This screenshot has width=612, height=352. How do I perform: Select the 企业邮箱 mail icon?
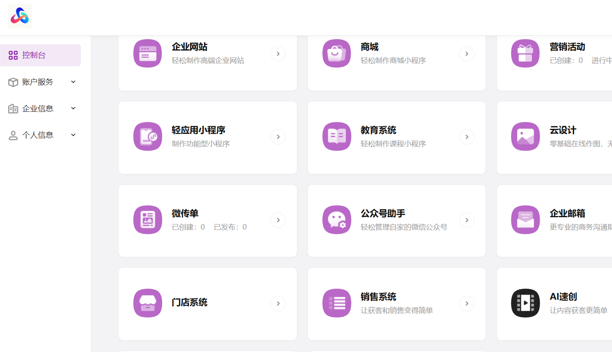(x=525, y=220)
